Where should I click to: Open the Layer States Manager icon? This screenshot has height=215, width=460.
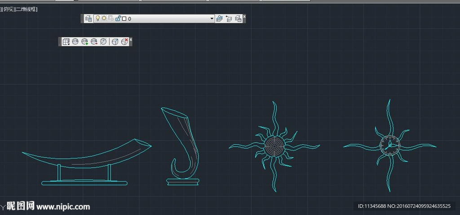(x=238, y=18)
